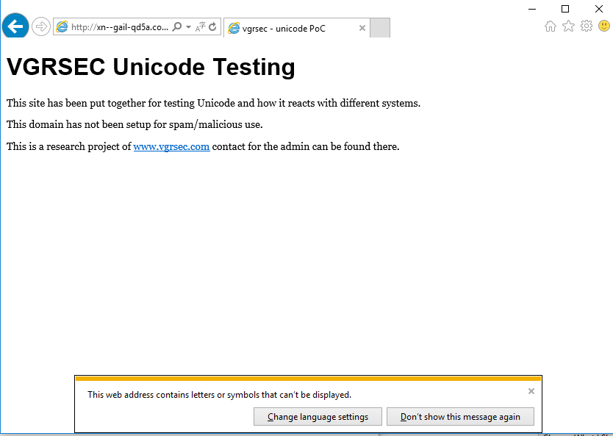Image resolution: width=613 pixels, height=436 pixels.
Task: Click the smiley feedback icon
Action: (x=604, y=26)
